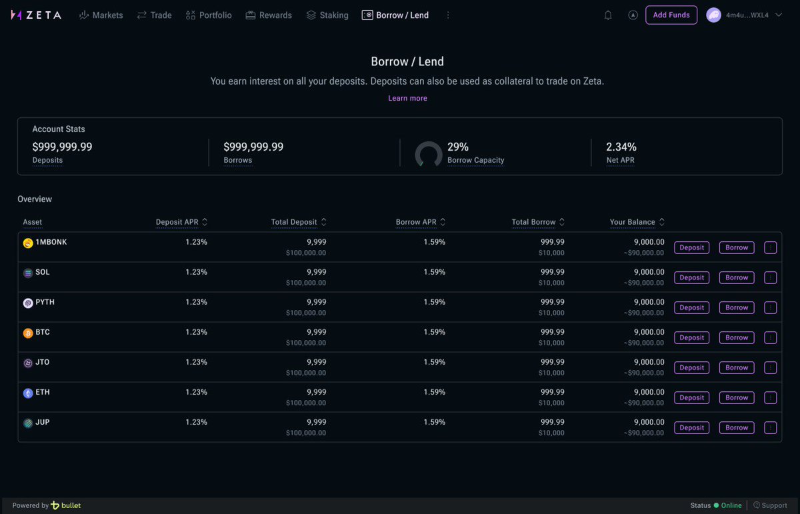The width and height of the screenshot is (800, 514).
Task: Deposit PYTH
Action: coord(691,307)
